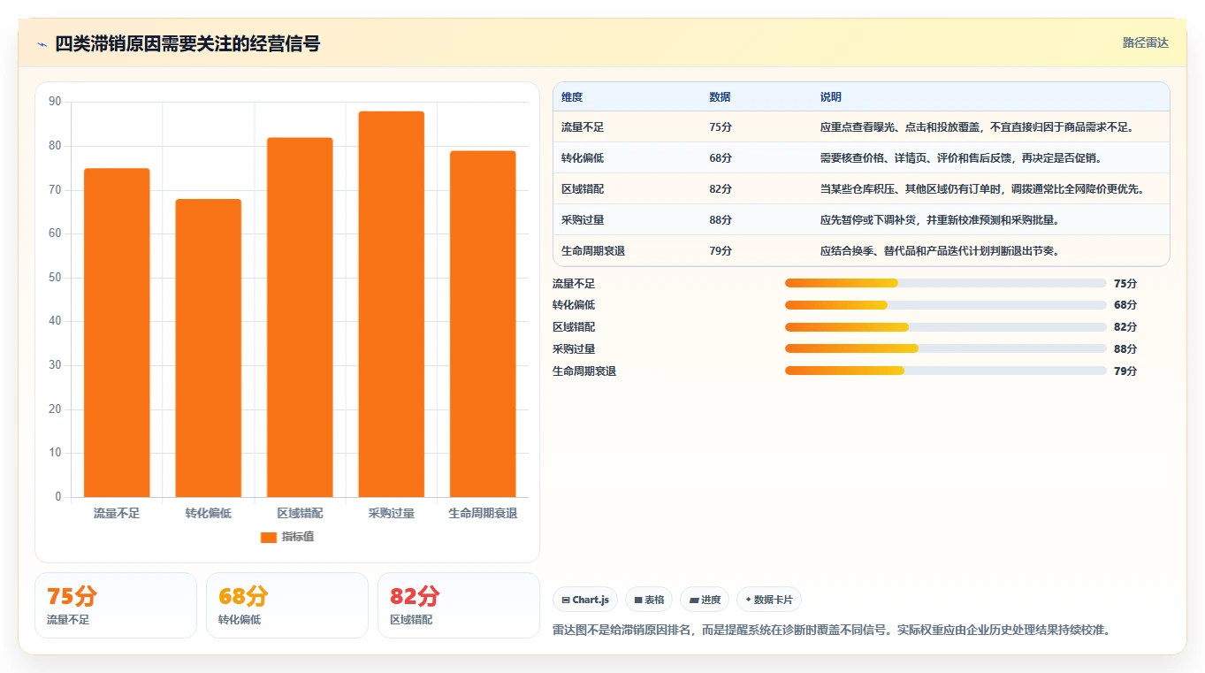
Task: Click the 维度 column header
Action: (572, 97)
